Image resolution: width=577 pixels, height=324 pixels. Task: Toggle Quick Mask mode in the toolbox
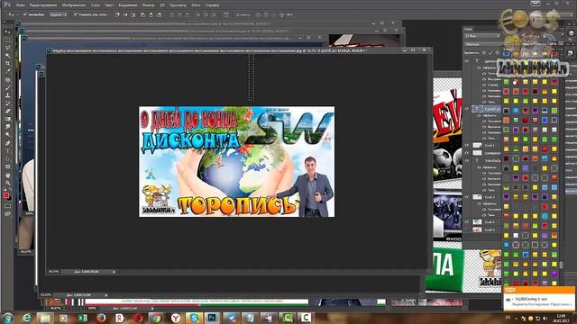pyautogui.click(x=8, y=206)
